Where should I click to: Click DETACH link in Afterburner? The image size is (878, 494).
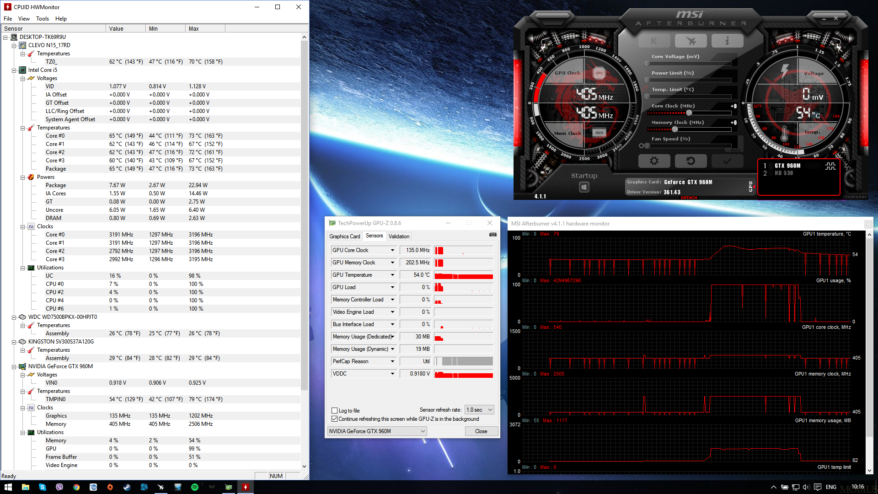point(689,198)
